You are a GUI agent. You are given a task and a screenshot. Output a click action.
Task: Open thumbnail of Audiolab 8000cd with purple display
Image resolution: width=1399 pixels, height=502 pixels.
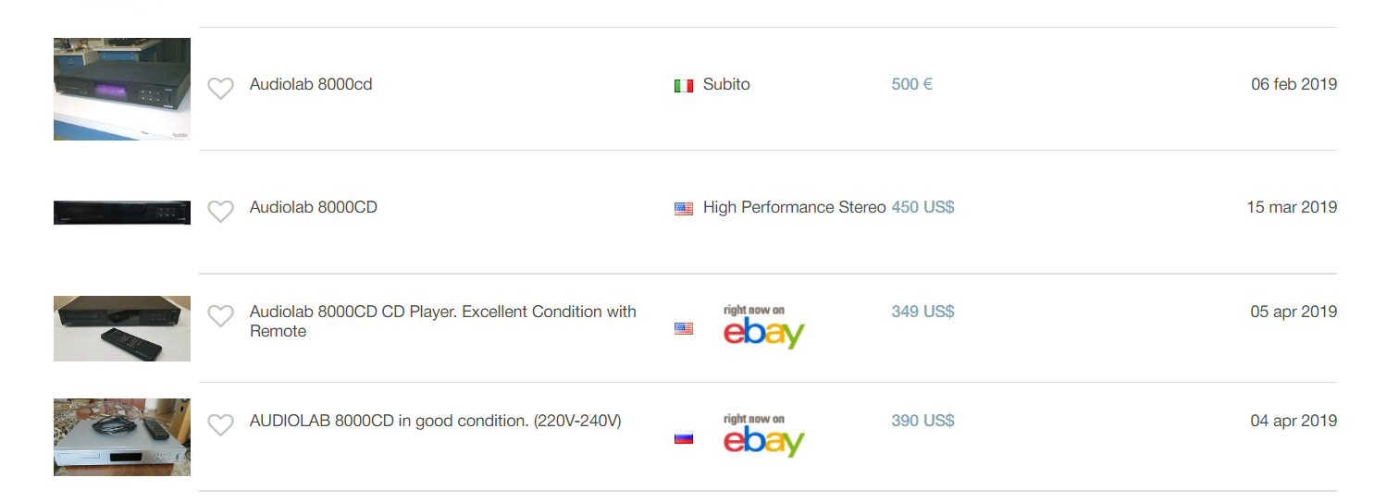(122, 89)
